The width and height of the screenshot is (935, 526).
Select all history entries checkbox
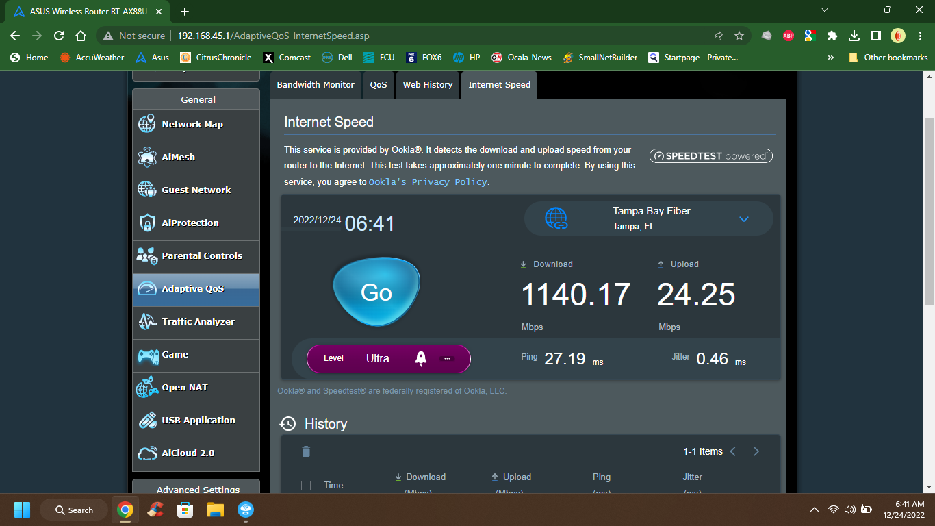(x=305, y=484)
